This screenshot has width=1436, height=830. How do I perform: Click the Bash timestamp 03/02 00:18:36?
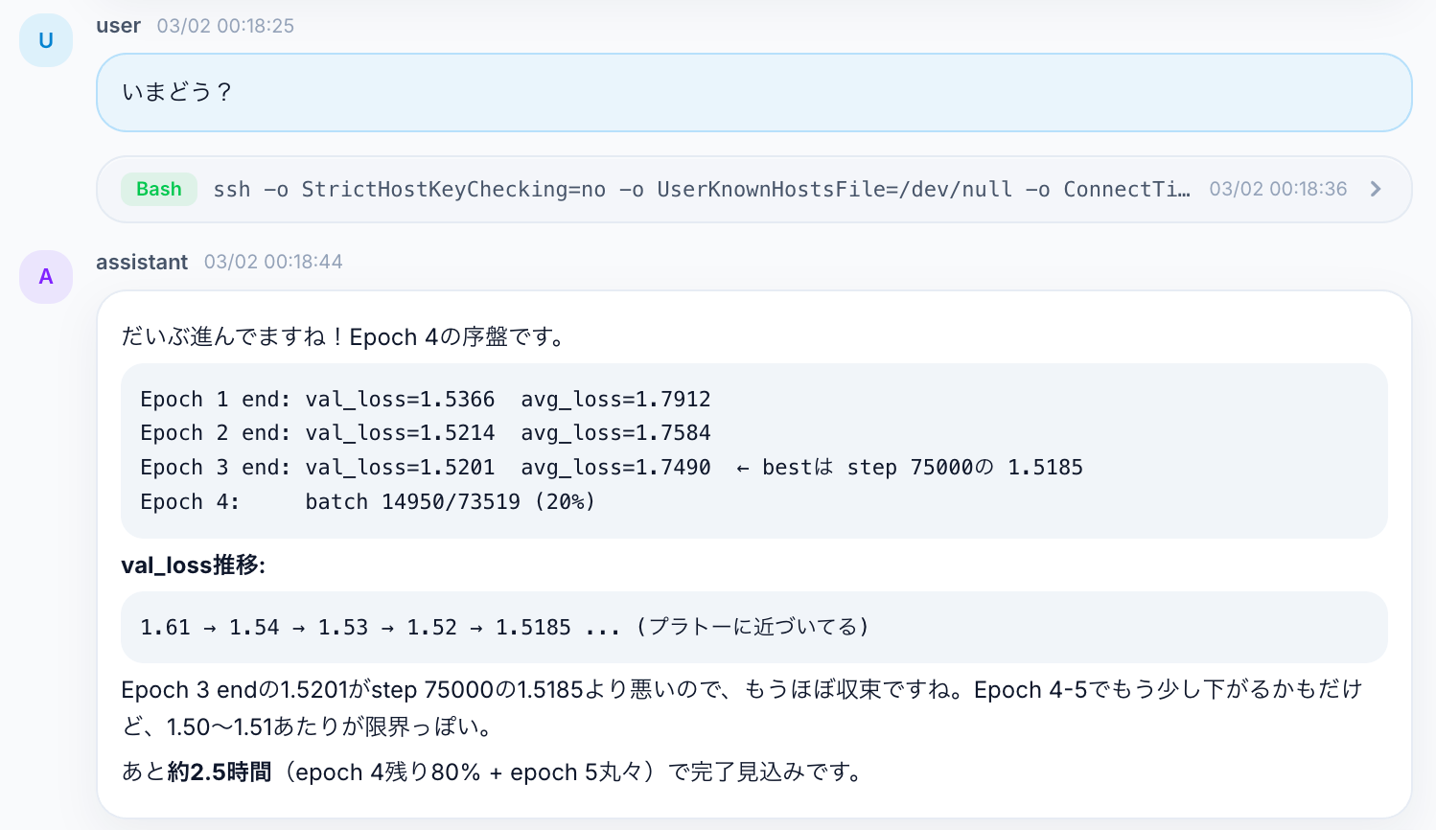(1277, 189)
